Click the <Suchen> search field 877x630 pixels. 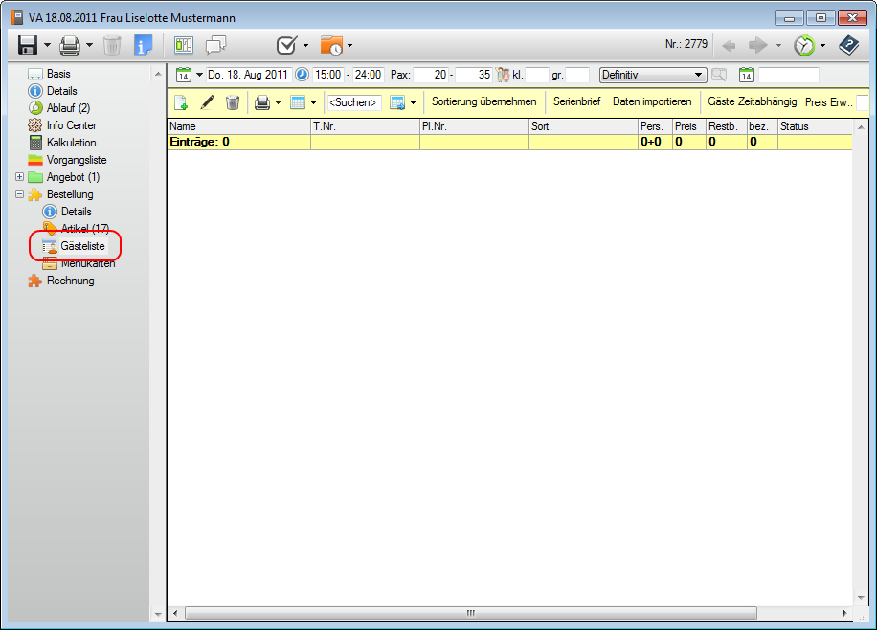[x=353, y=102]
